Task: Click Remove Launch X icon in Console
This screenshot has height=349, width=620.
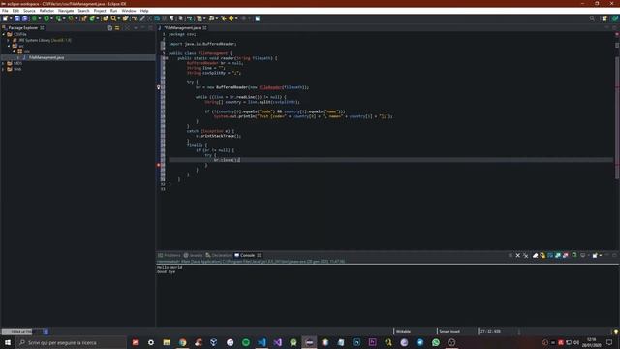Action: (x=518, y=256)
